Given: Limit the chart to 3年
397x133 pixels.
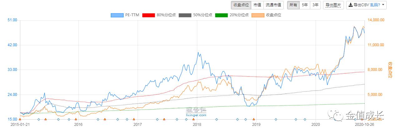Looking at the screenshot, I should 316,5.
